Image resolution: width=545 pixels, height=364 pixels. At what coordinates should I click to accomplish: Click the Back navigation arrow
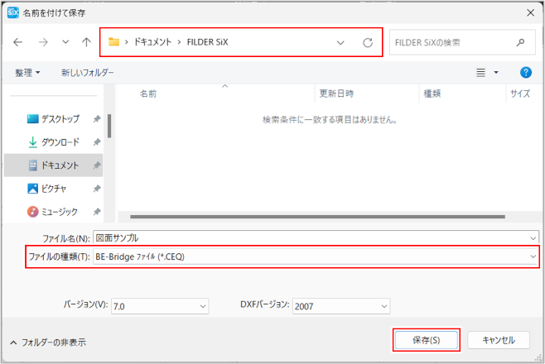coord(17,42)
